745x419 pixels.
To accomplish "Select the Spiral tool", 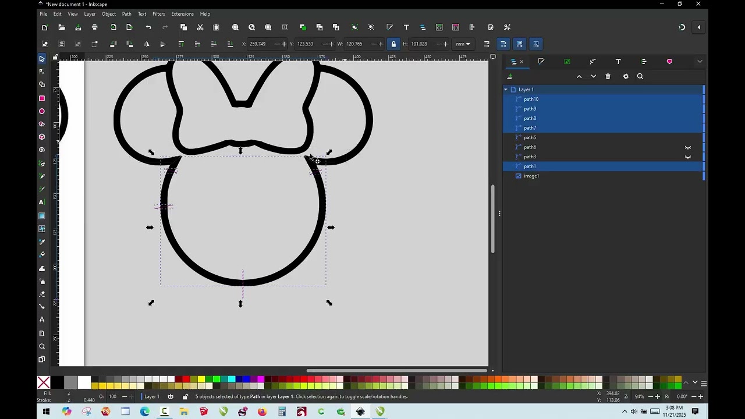I will (x=42, y=150).
